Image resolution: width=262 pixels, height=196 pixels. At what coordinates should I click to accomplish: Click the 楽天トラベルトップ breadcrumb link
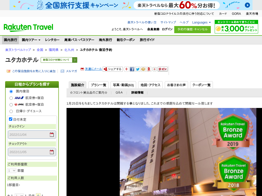(18, 50)
